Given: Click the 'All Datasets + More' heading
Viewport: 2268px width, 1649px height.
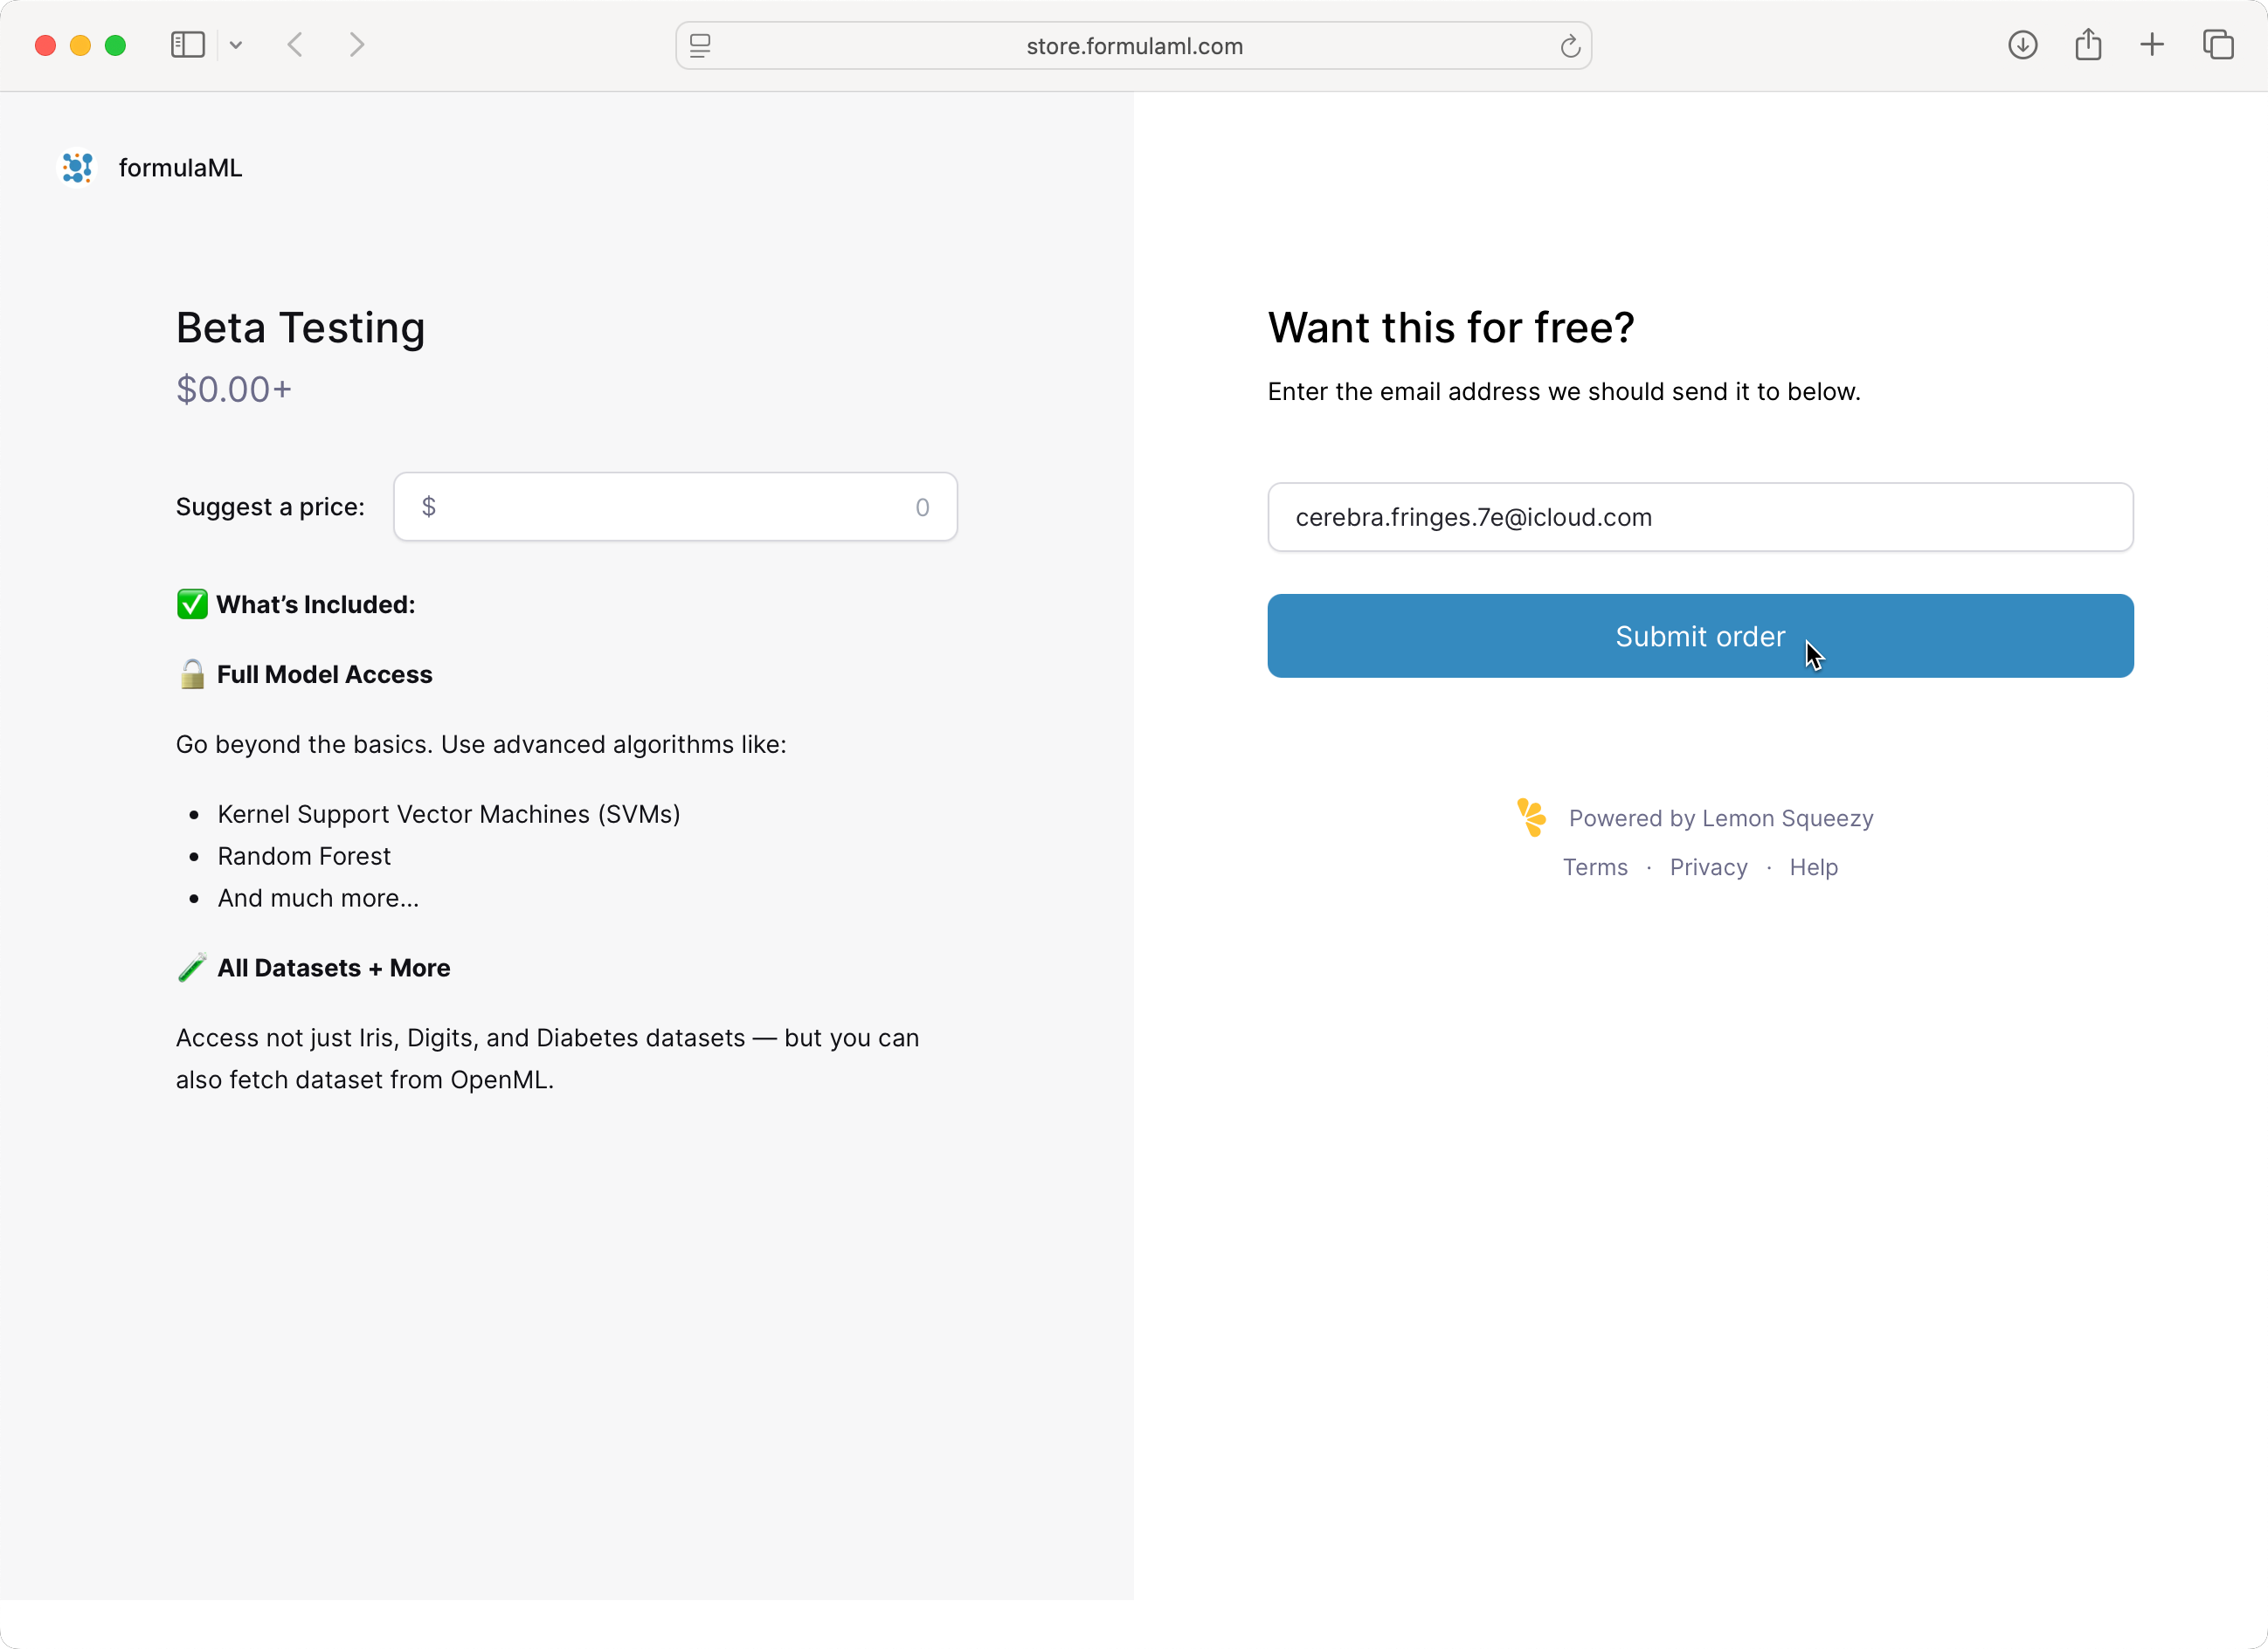Looking at the screenshot, I should [x=334, y=967].
